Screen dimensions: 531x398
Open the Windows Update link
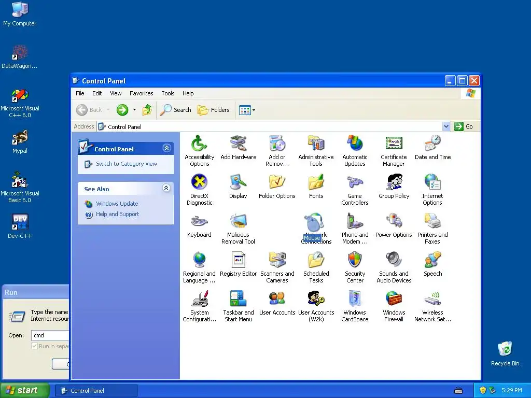click(117, 204)
